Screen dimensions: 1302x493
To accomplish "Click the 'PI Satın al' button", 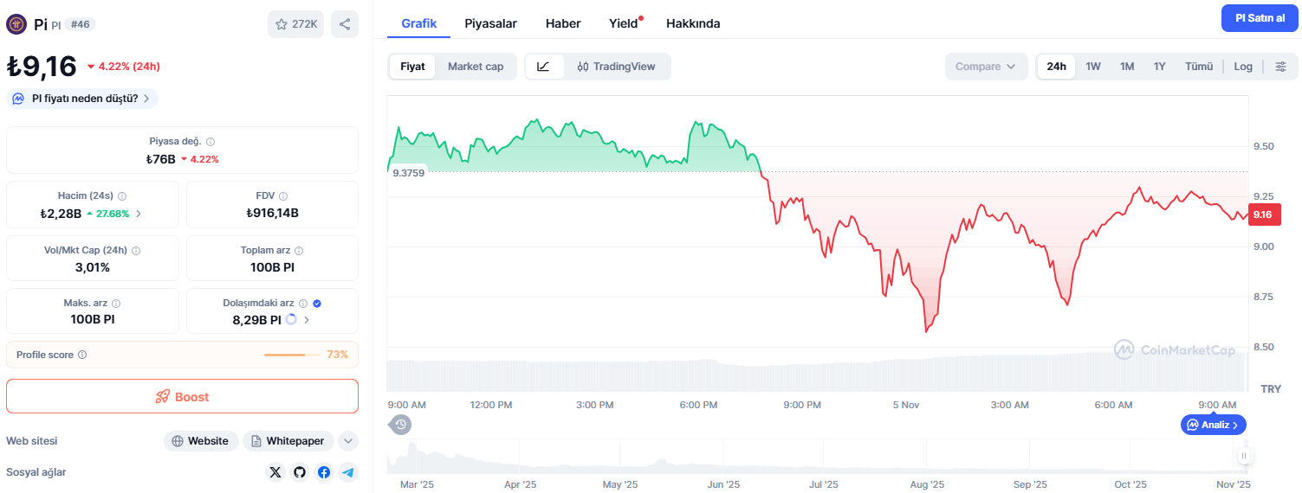I will pyautogui.click(x=1260, y=18).
